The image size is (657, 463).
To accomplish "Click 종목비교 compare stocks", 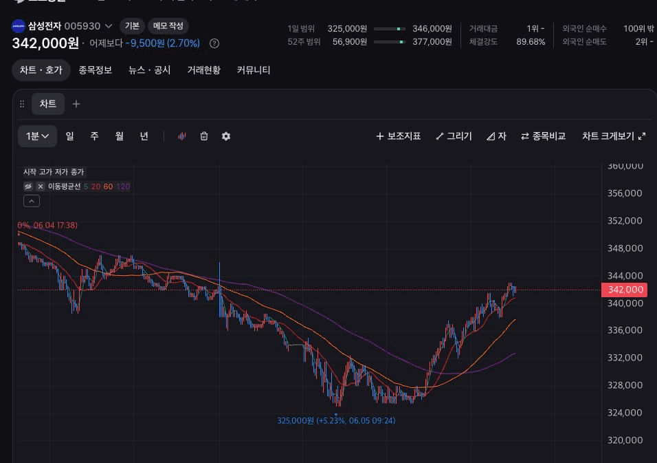I will (544, 136).
